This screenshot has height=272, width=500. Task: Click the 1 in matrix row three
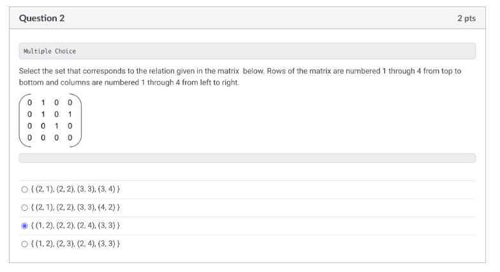pos(56,125)
